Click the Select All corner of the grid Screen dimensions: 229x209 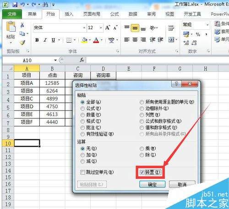(8, 69)
